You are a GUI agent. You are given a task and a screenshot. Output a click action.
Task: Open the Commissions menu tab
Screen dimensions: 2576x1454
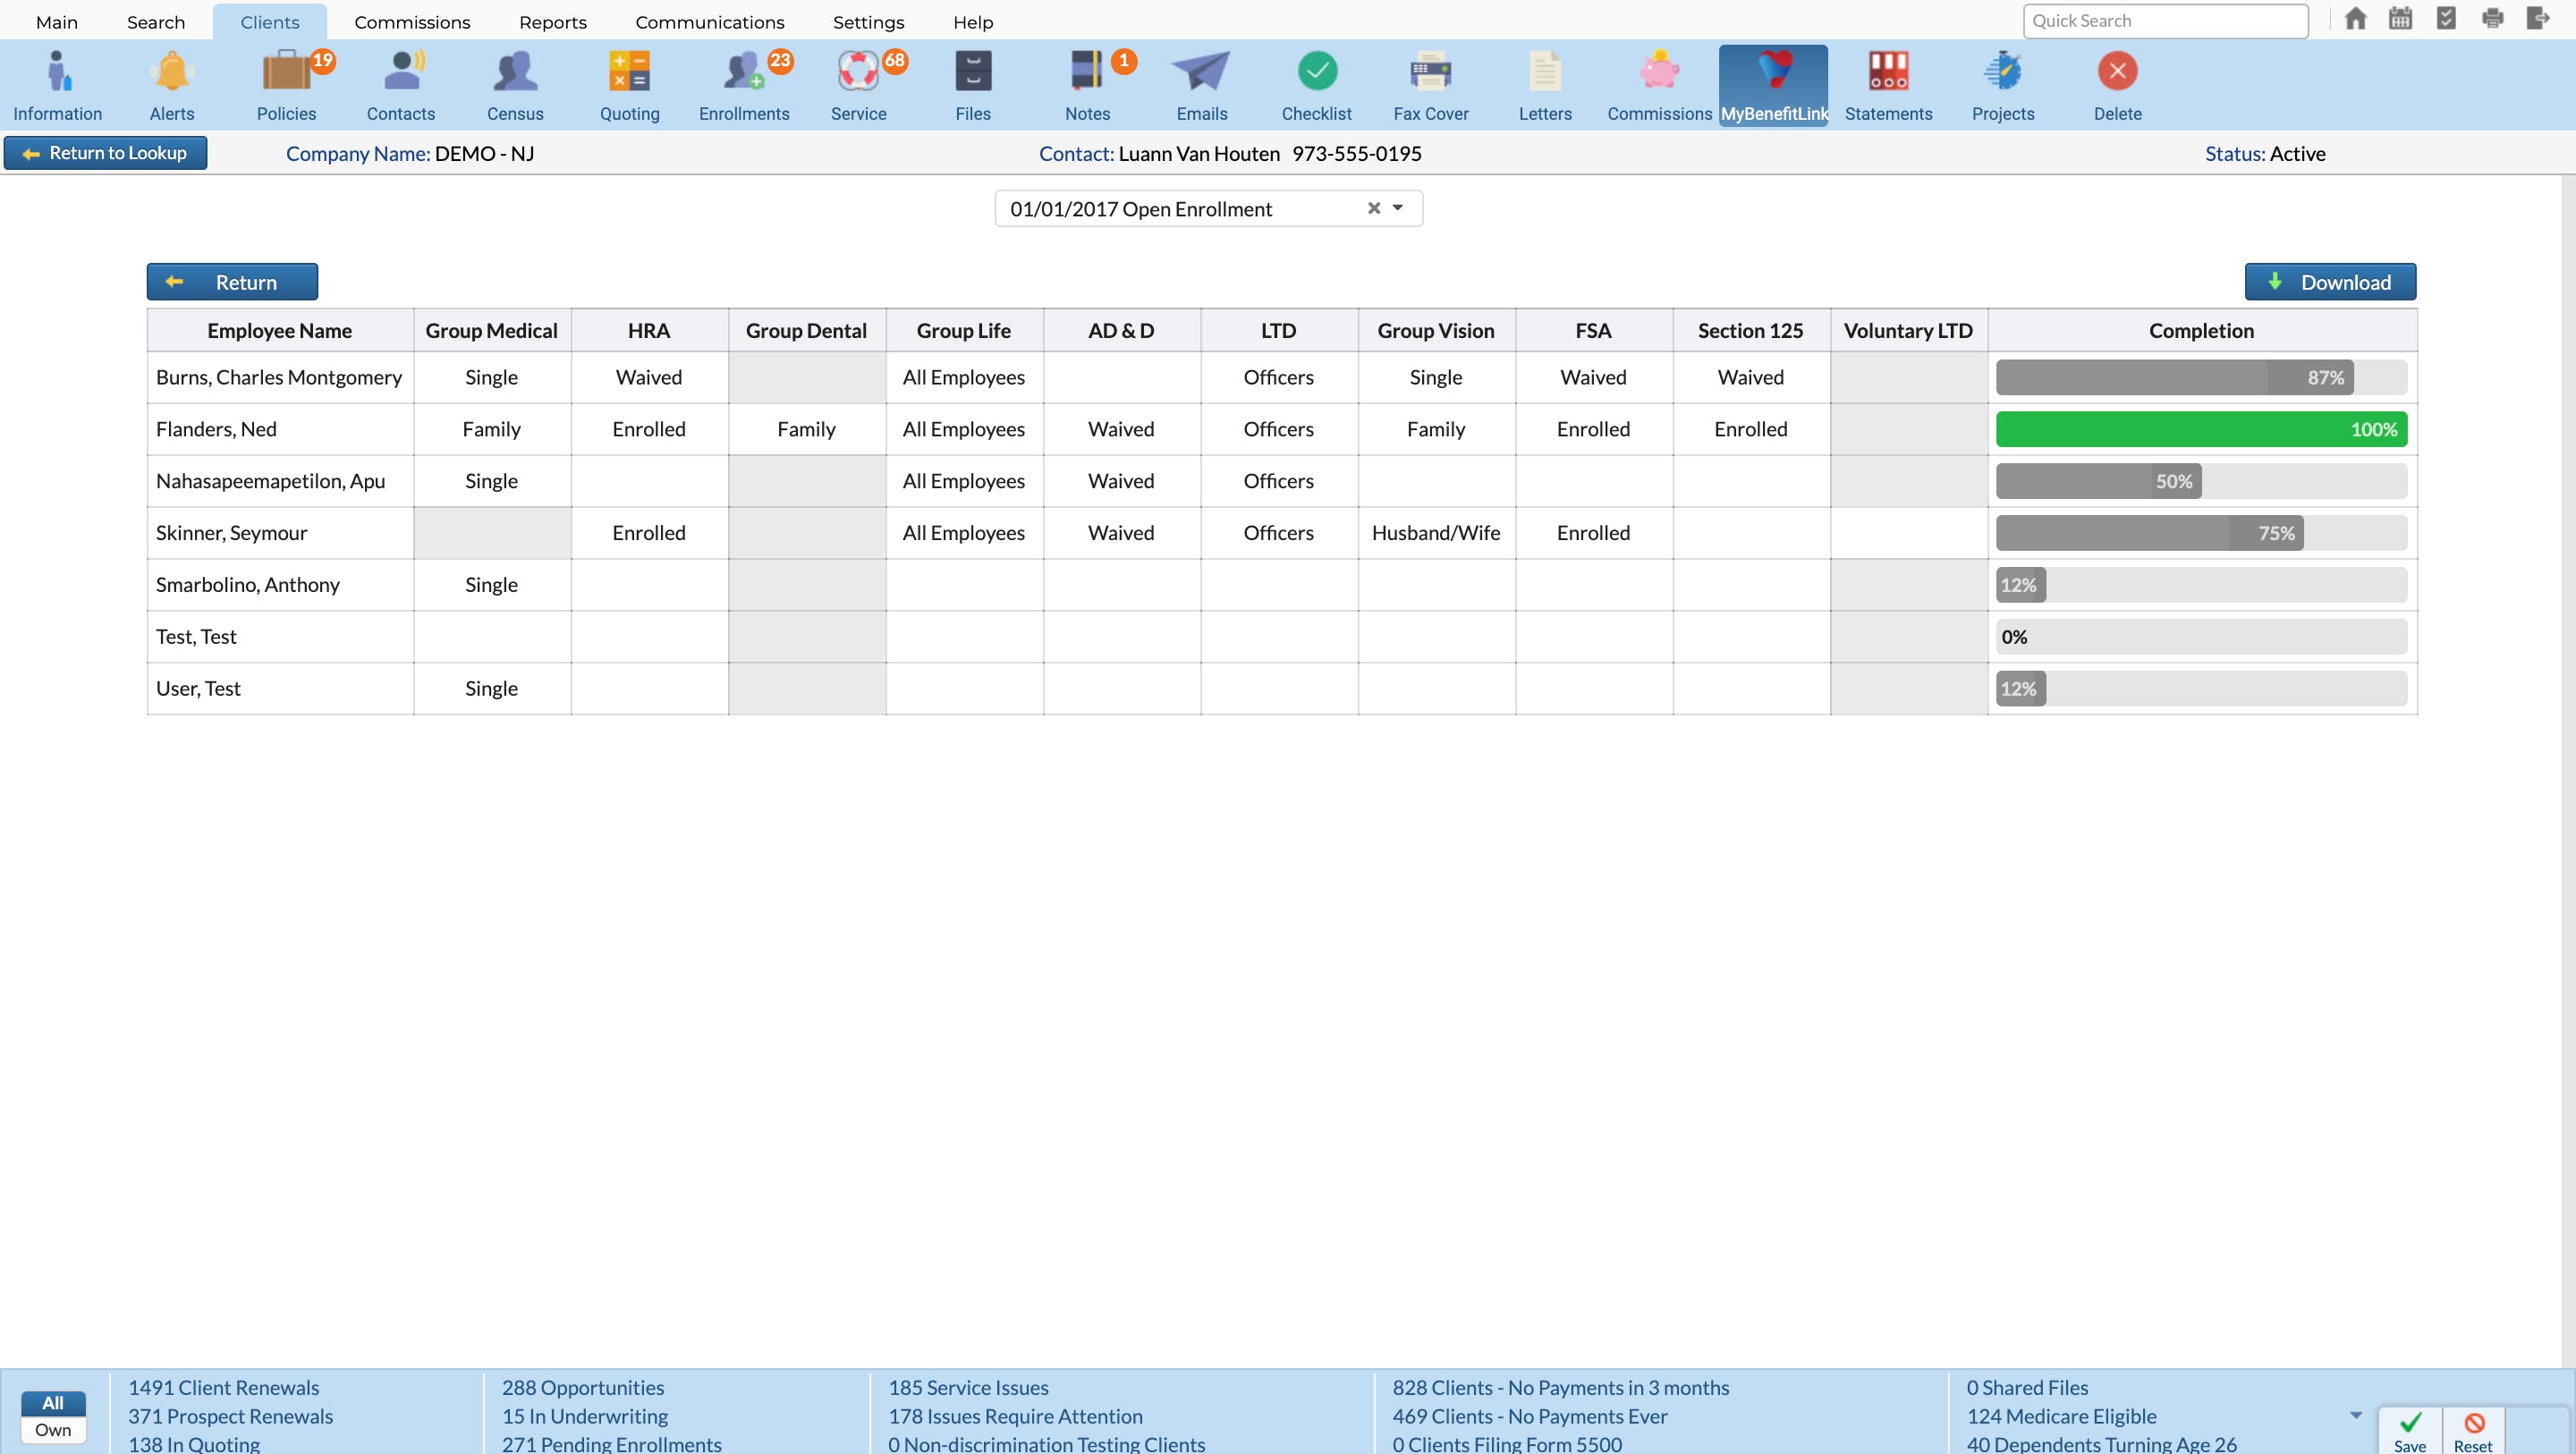pyautogui.click(x=412, y=22)
